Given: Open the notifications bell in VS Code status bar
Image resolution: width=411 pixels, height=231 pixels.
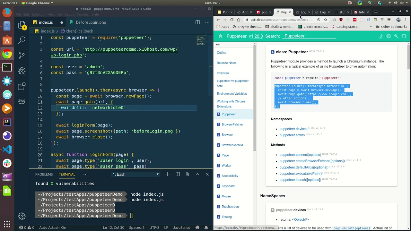Looking at the screenshot, I should (206, 227).
